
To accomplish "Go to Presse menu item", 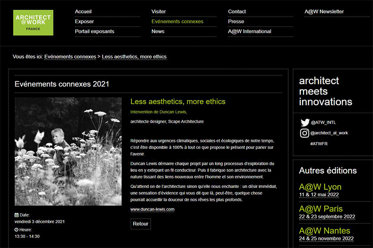I will pos(236,21).
